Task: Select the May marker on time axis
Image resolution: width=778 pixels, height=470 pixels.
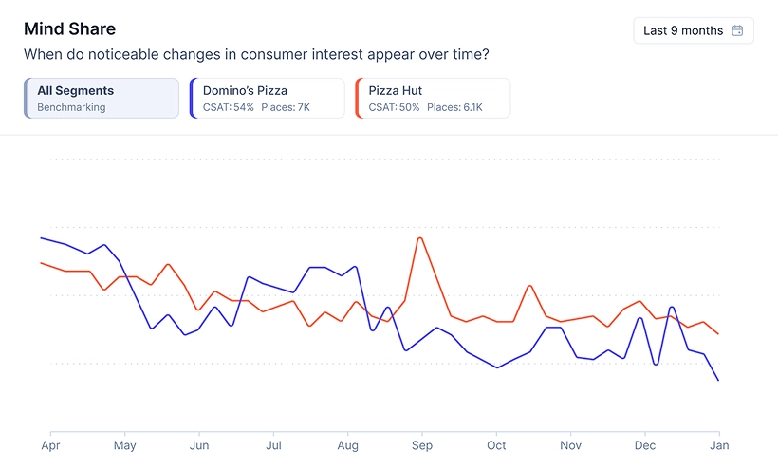Action: tap(124, 444)
